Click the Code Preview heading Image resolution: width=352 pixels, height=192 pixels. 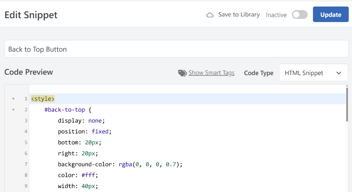(x=29, y=72)
